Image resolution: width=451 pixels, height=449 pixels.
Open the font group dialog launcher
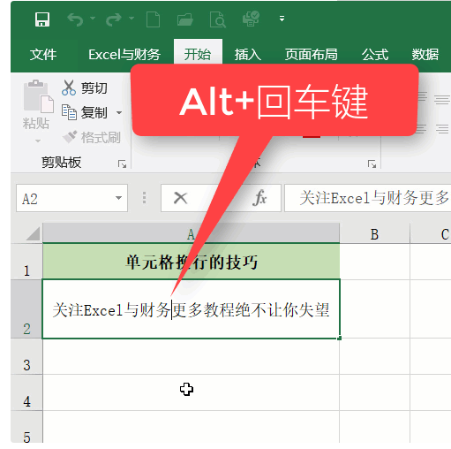click(372, 164)
